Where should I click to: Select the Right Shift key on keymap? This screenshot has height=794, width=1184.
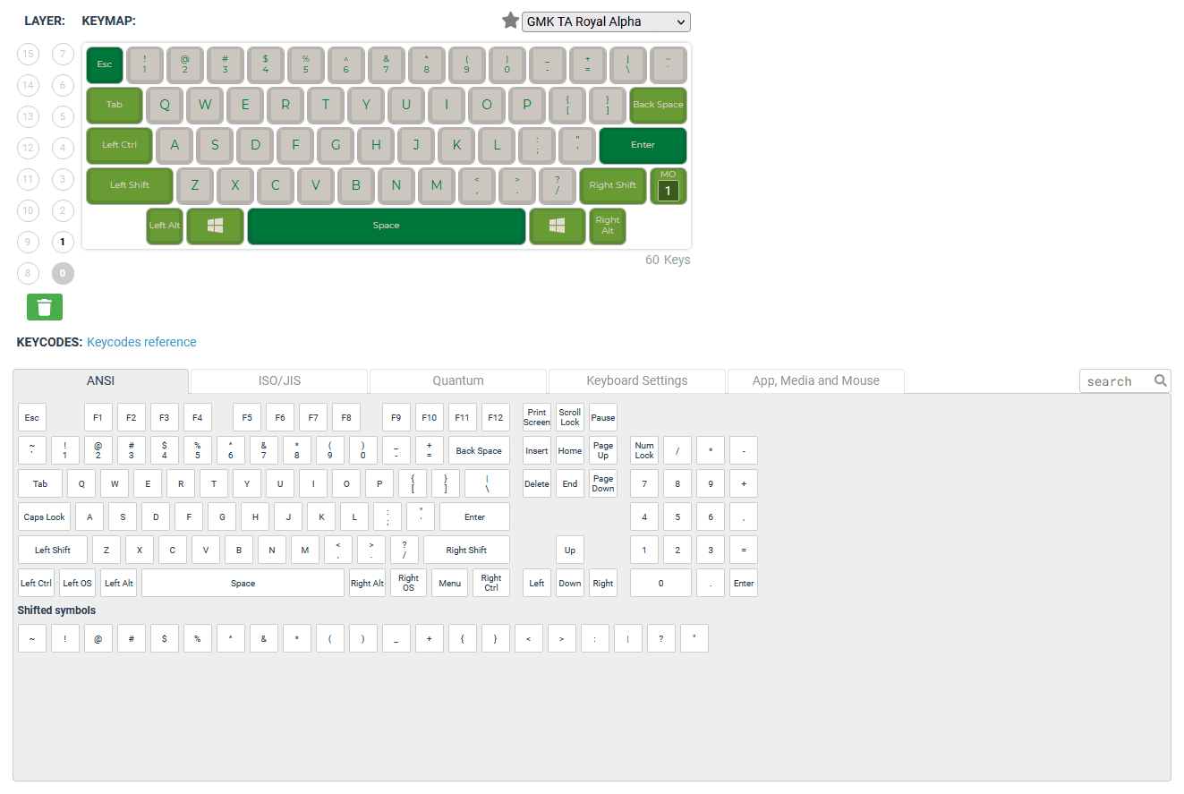click(612, 185)
